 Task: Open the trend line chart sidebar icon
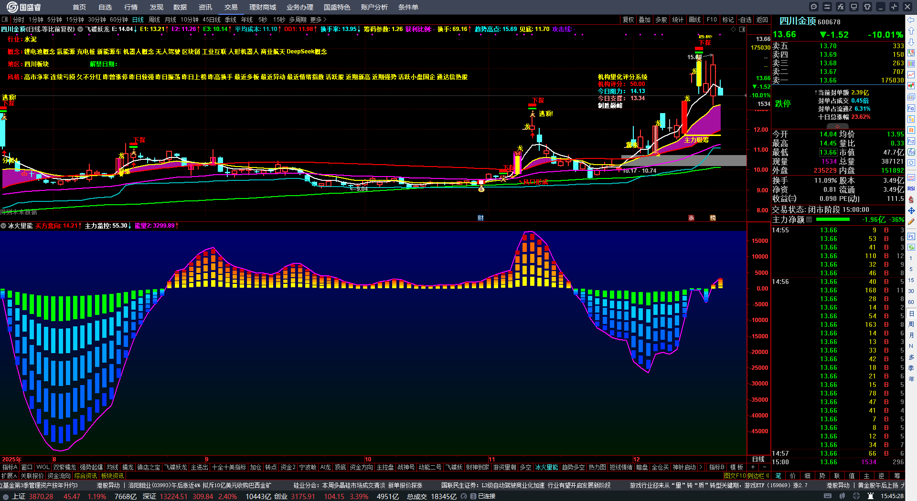point(911,74)
